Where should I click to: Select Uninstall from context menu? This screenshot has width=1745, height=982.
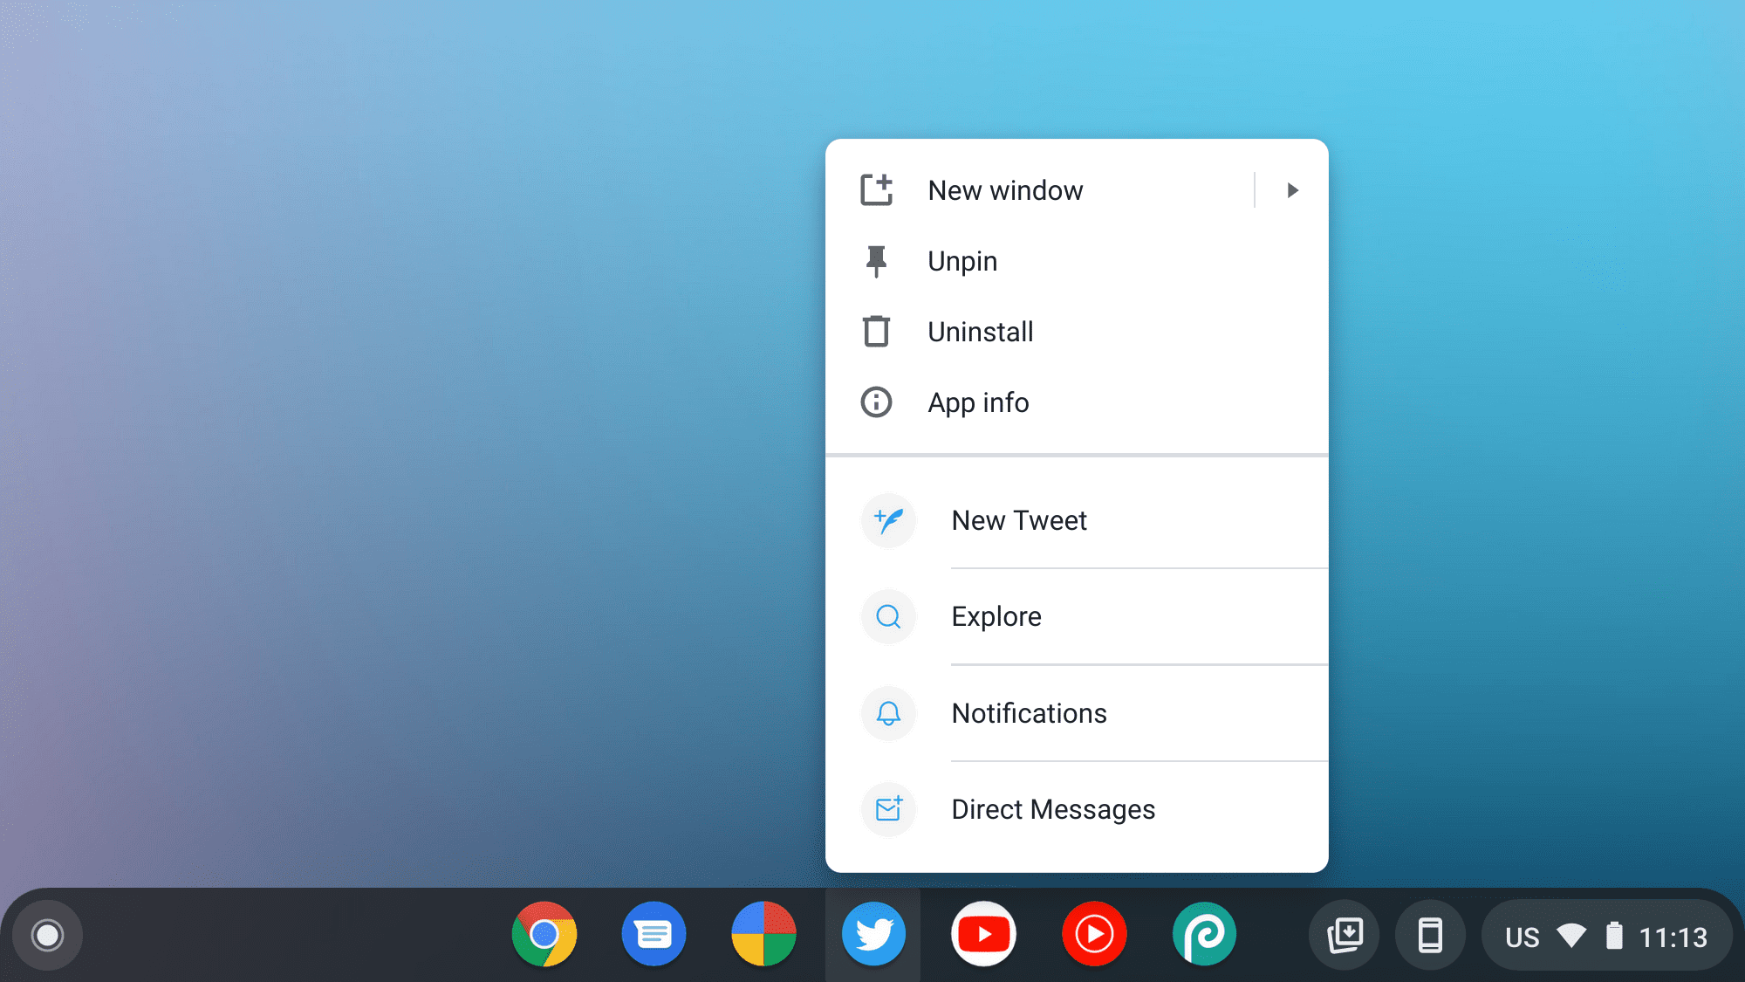(981, 331)
